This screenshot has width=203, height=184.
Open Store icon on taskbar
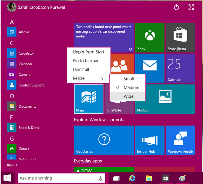(165, 178)
